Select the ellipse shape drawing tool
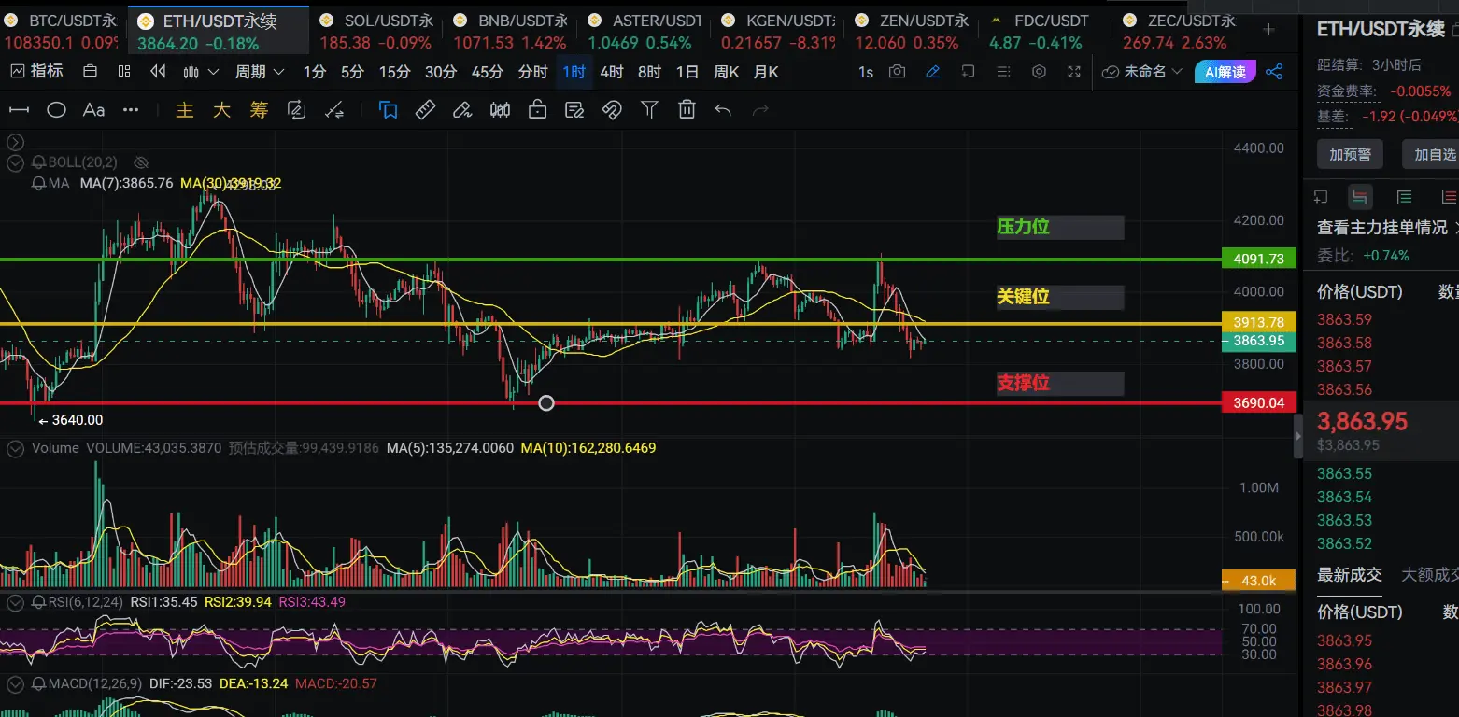Viewport: 1459px width, 717px height. [x=56, y=110]
